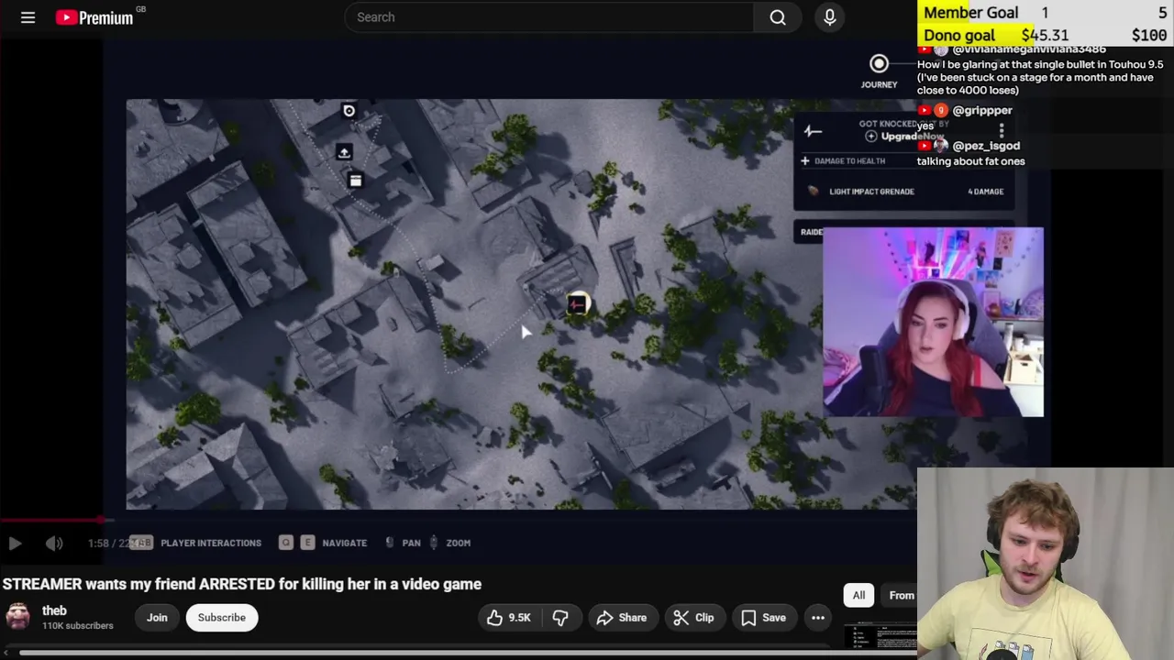Click the ZOOM control hint

point(458,543)
